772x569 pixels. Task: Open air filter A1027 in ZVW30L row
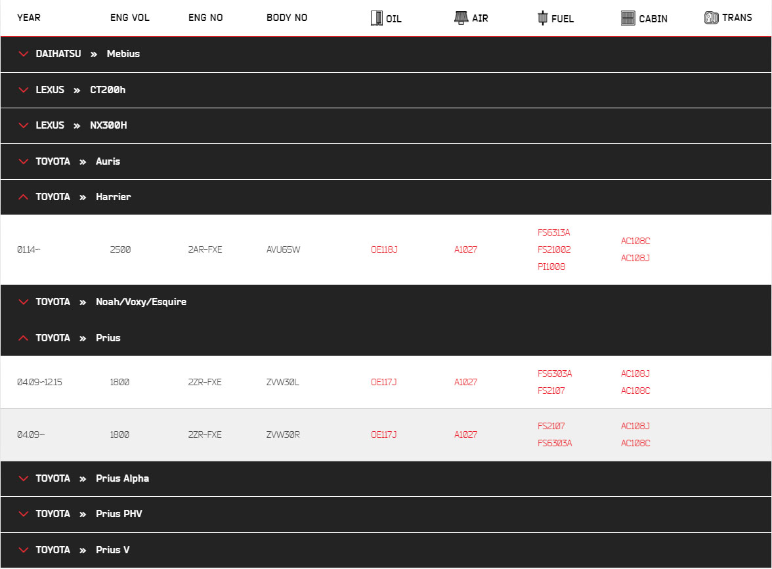(x=466, y=382)
